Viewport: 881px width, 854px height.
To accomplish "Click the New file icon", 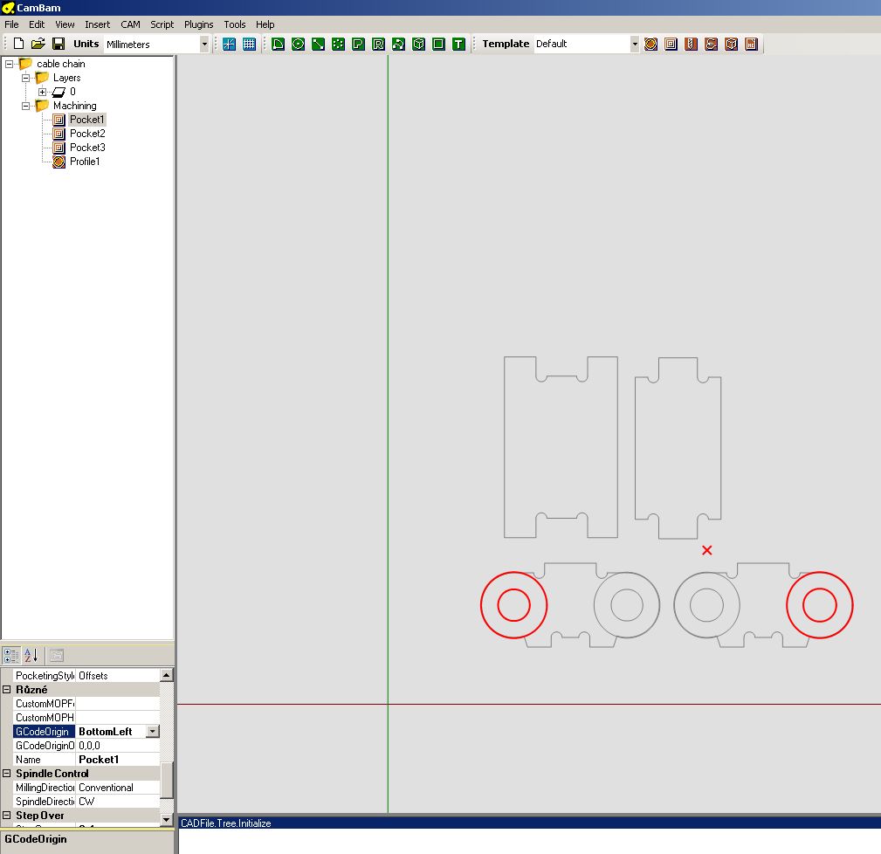I will tap(18, 44).
